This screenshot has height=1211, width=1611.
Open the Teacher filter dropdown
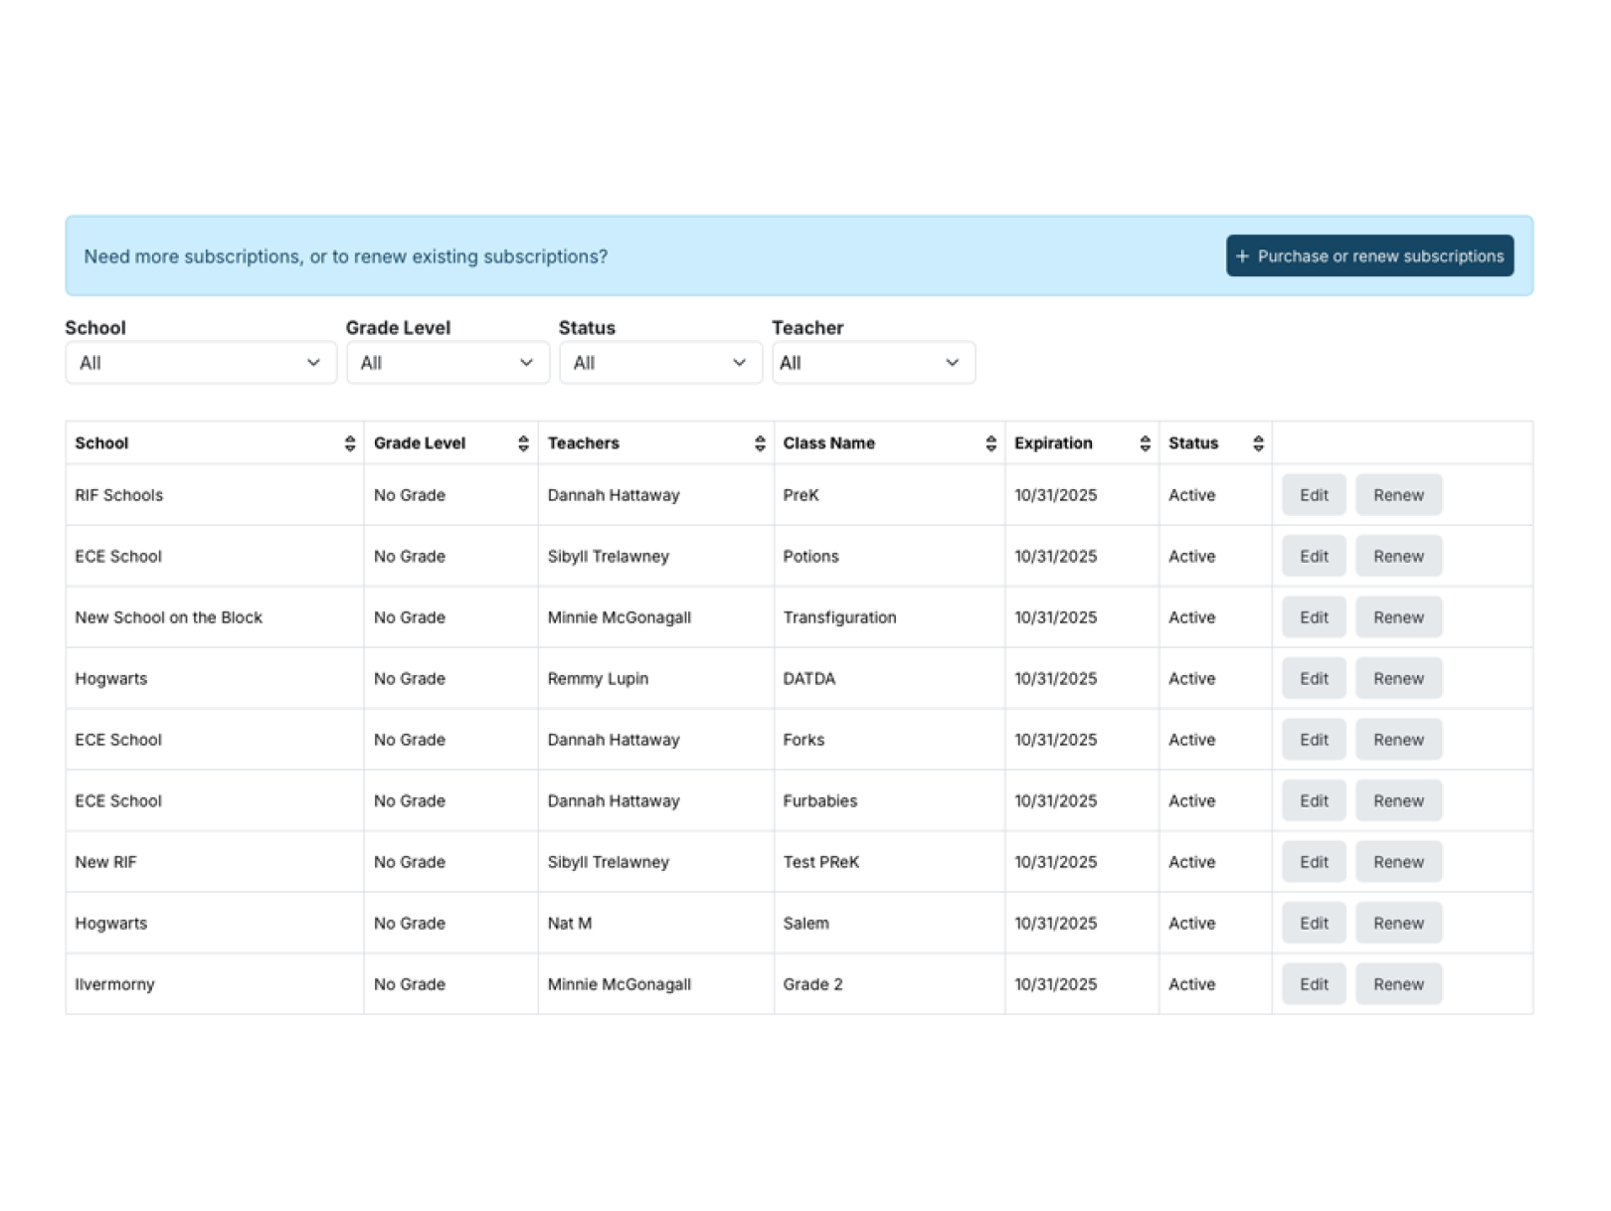873,362
